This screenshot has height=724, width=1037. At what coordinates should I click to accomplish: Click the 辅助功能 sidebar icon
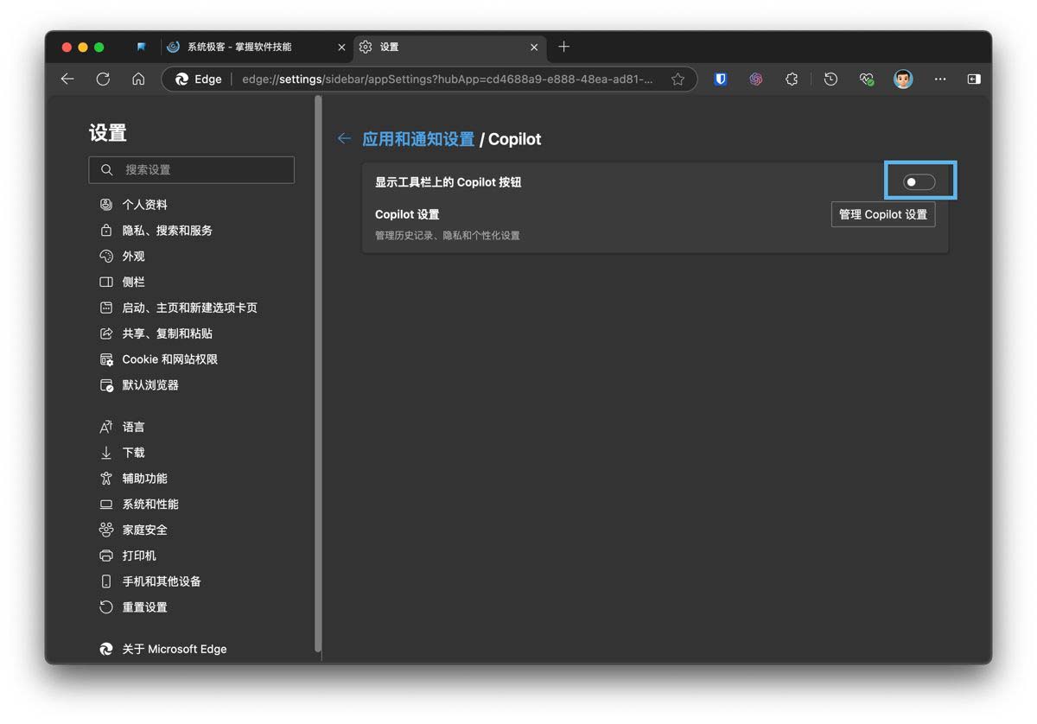(x=106, y=479)
